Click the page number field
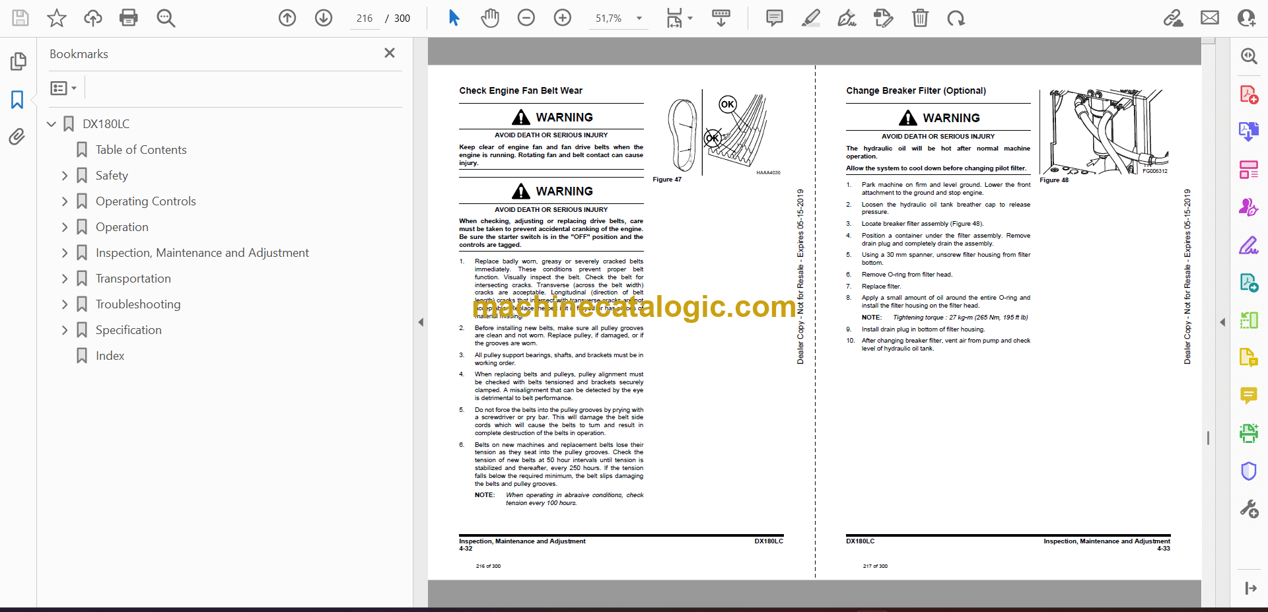 [365, 18]
